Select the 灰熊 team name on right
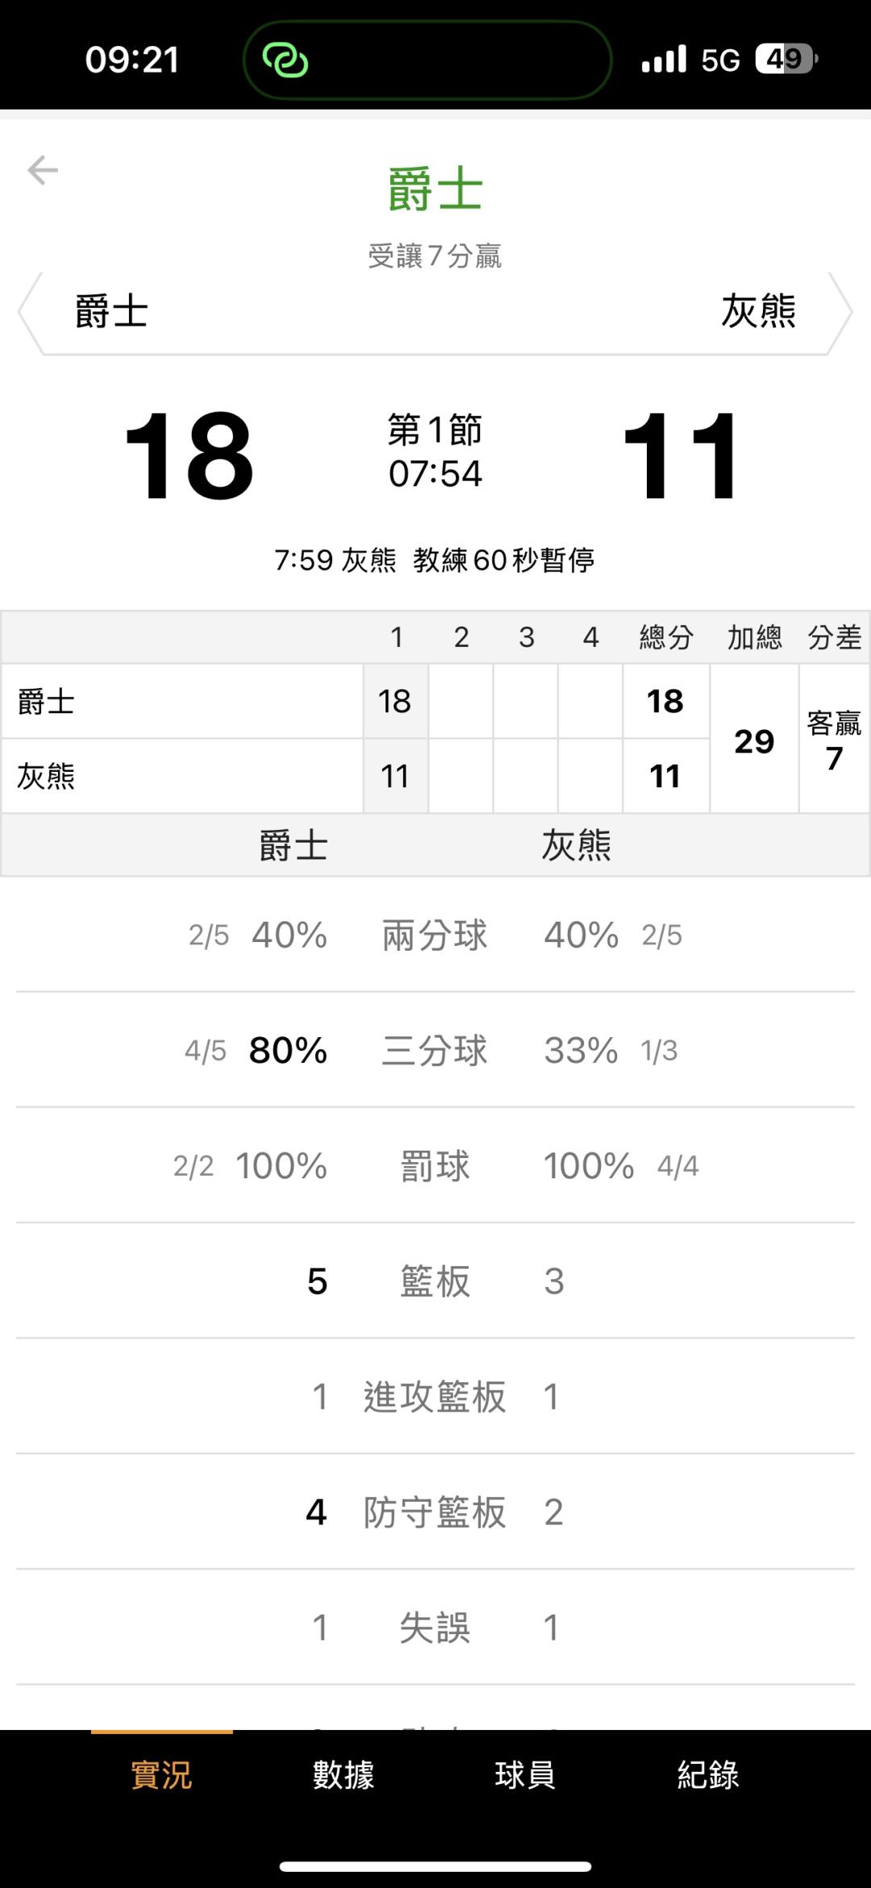Image resolution: width=871 pixels, height=1888 pixels. point(758,312)
